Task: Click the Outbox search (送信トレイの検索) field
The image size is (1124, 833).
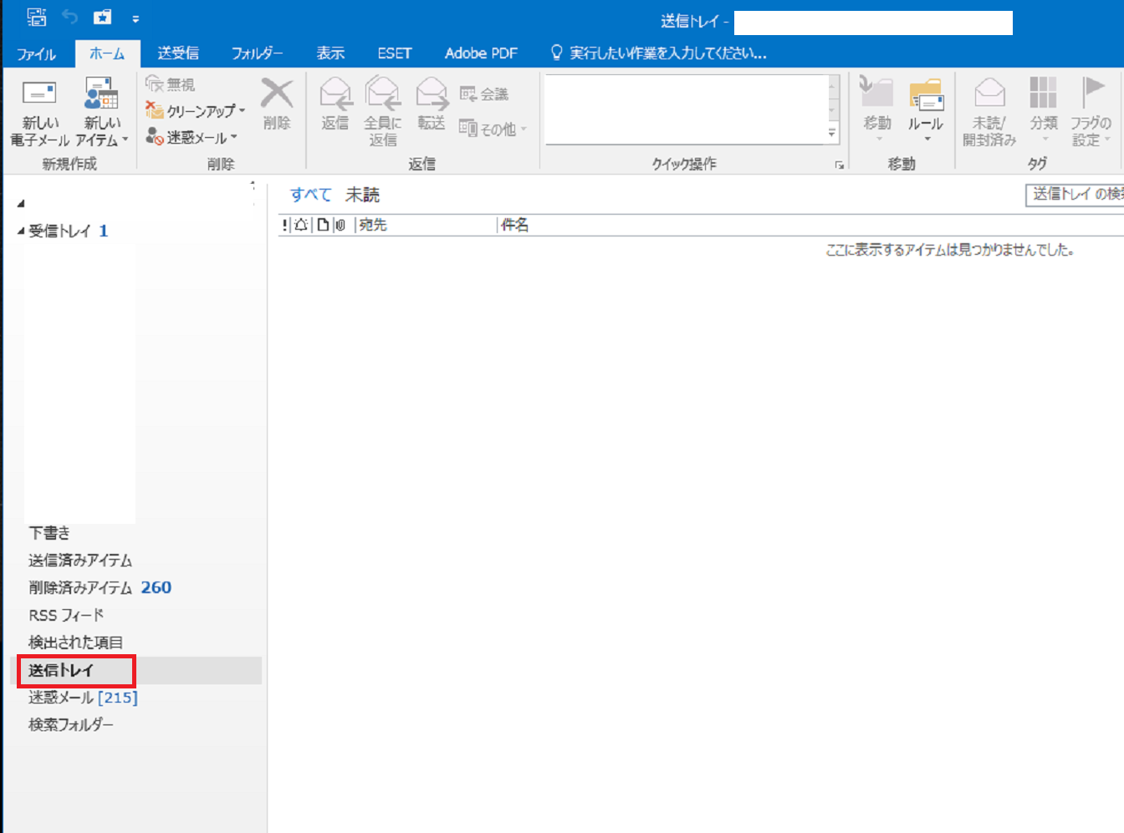Action: tap(1075, 194)
